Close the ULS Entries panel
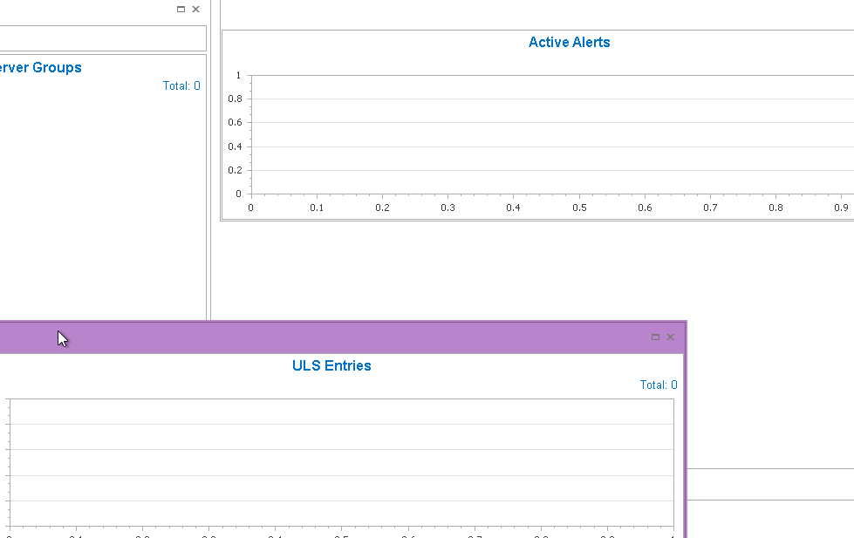This screenshot has width=854, height=538. (x=671, y=337)
